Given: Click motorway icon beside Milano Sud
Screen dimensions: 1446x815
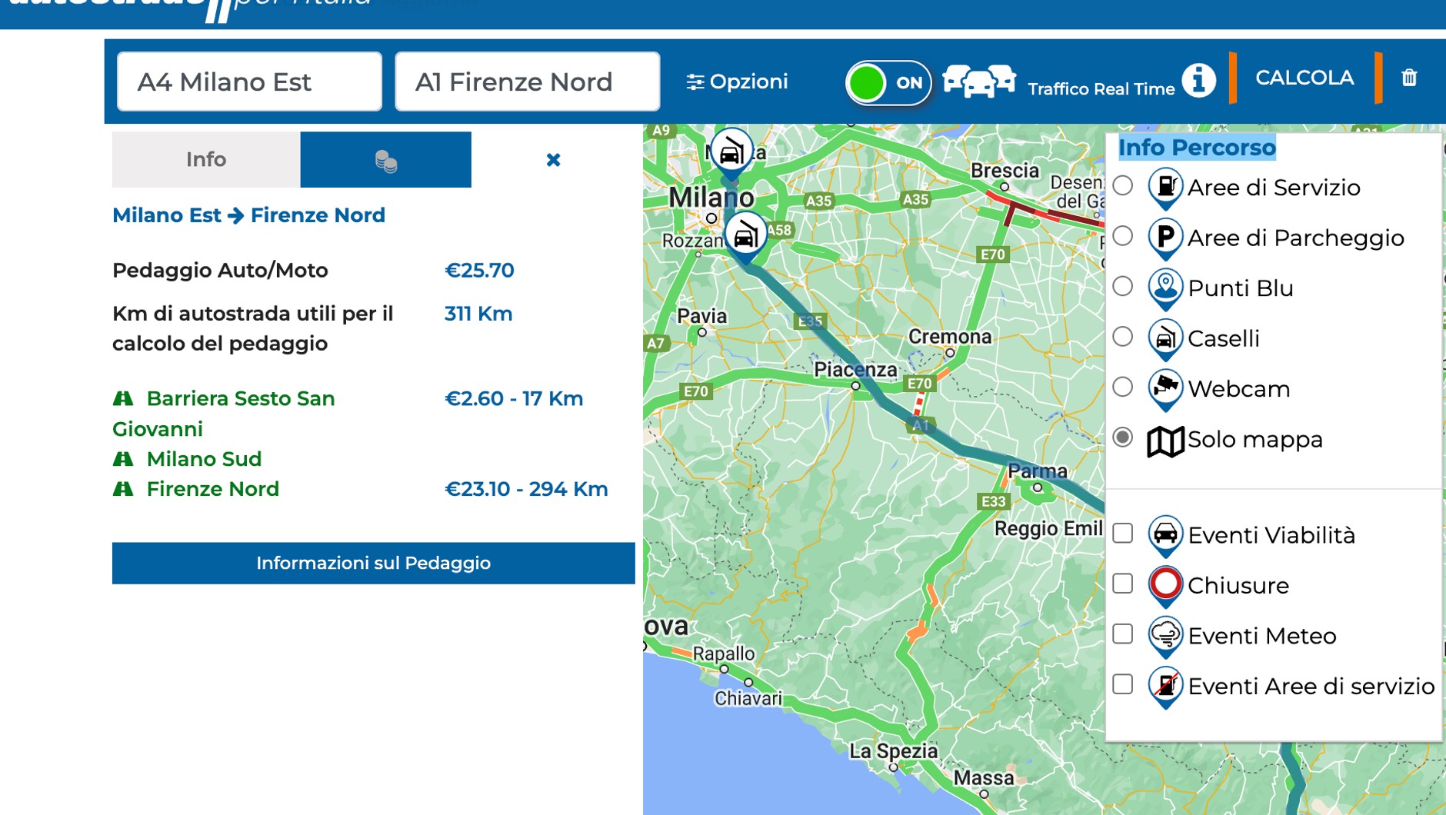Looking at the screenshot, I should [123, 459].
